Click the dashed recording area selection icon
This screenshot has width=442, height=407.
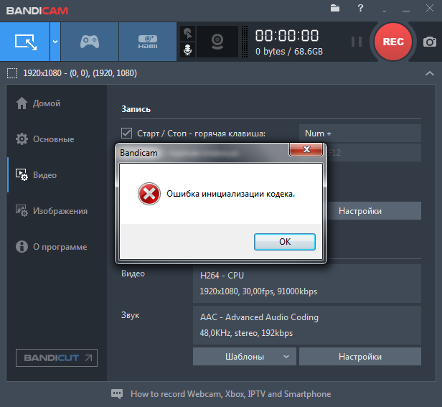pyautogui.click(x=12, y=73)
